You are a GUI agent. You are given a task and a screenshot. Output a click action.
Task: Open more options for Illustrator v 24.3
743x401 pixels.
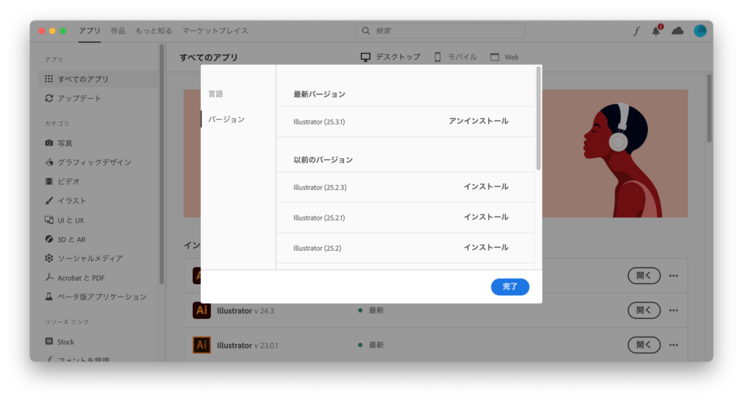(673, 310)
